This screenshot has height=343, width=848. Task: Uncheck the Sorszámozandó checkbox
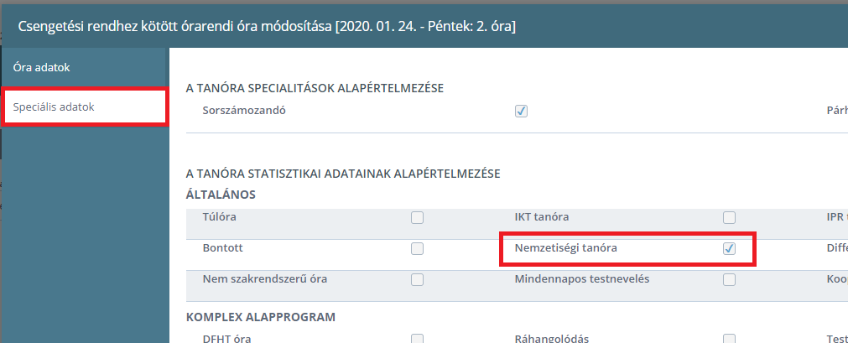521,112
